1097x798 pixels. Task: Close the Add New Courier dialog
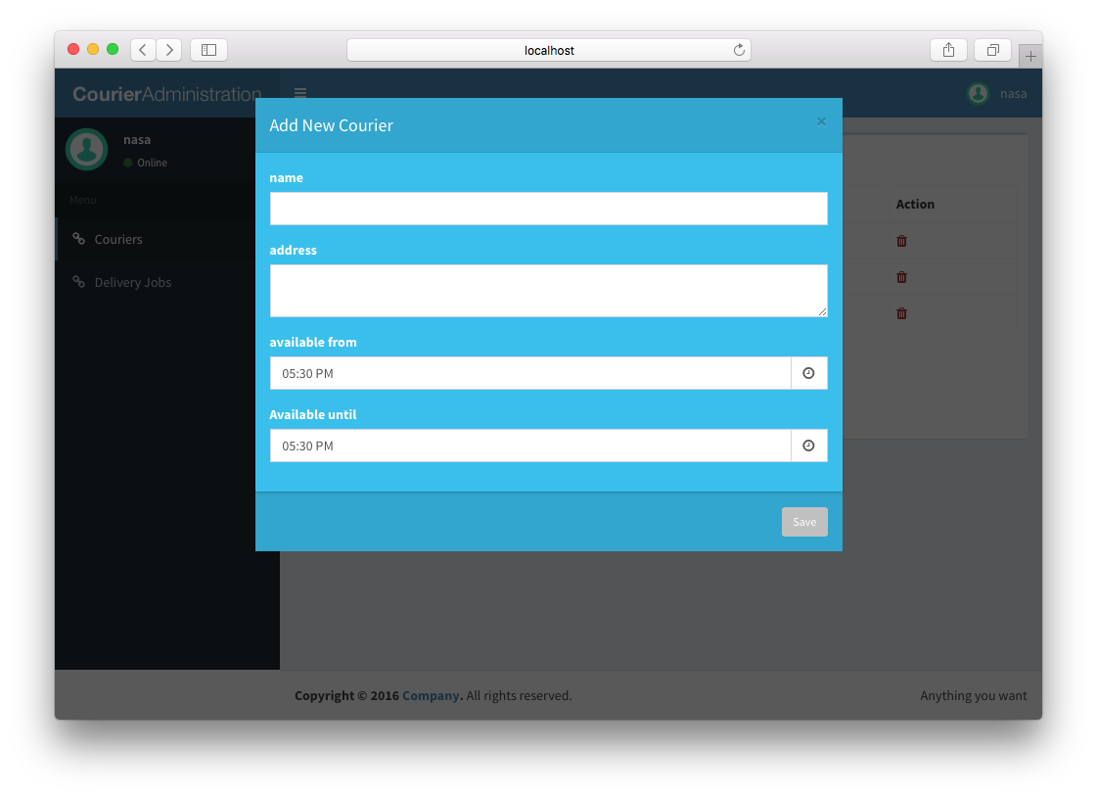tap(821, 121)
